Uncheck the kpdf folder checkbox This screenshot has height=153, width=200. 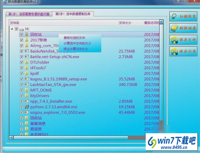click(21, 74)
